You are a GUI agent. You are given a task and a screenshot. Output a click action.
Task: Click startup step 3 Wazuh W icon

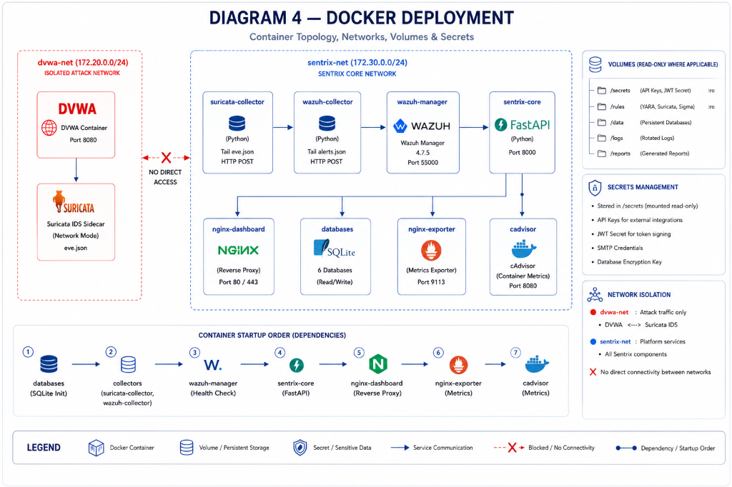(213, 364)
